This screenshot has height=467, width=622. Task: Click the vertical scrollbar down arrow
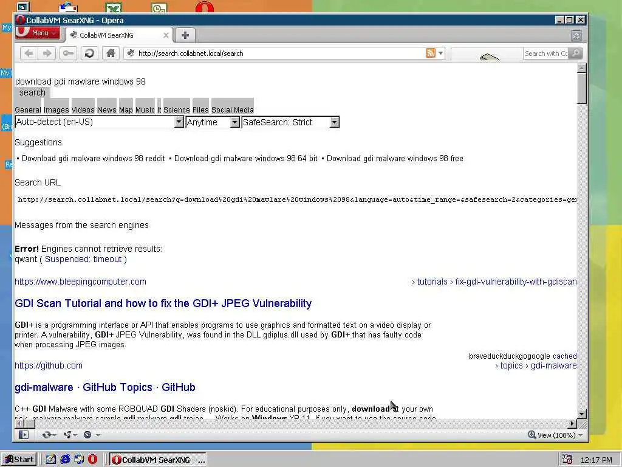[x=582, y=413]
